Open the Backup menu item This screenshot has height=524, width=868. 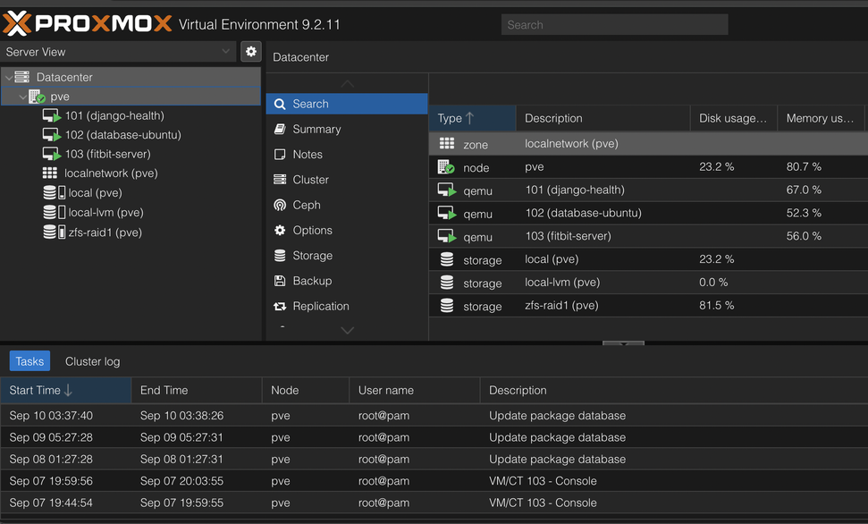tap(347, 281)
